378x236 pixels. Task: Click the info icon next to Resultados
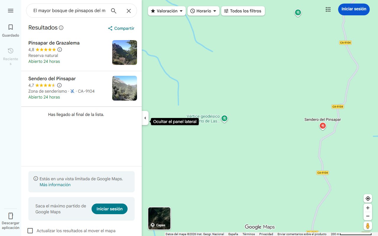tap(61, 28)
